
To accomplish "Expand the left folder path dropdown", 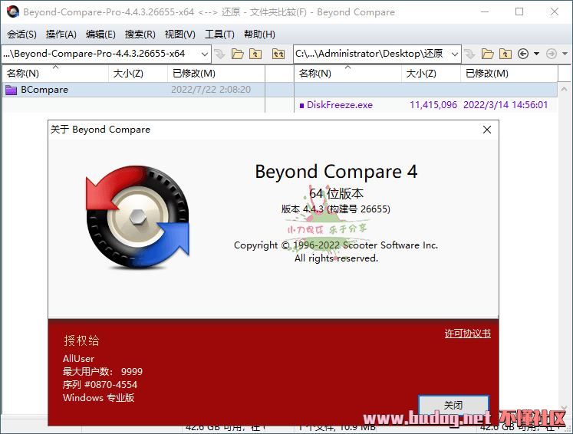I will [205, 54].
